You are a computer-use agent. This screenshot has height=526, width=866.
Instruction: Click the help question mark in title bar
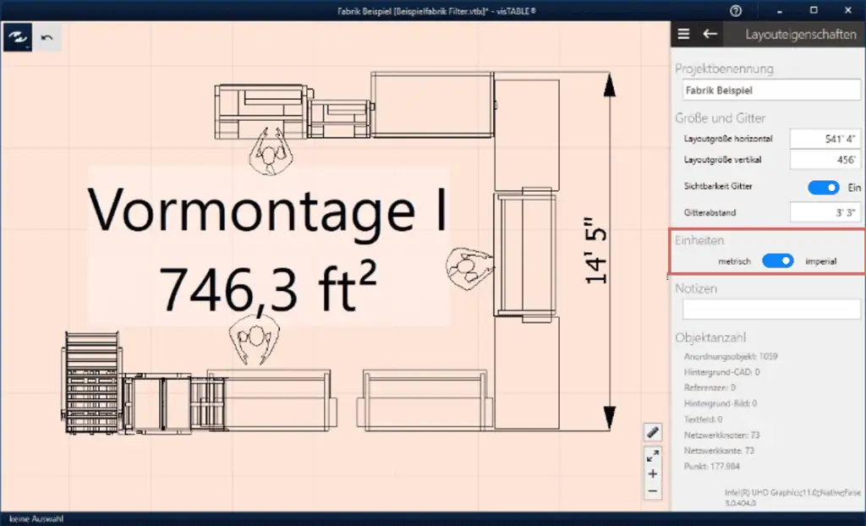(x=736, y=10)
